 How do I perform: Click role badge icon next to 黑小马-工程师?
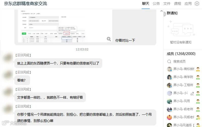coord(198,85)
